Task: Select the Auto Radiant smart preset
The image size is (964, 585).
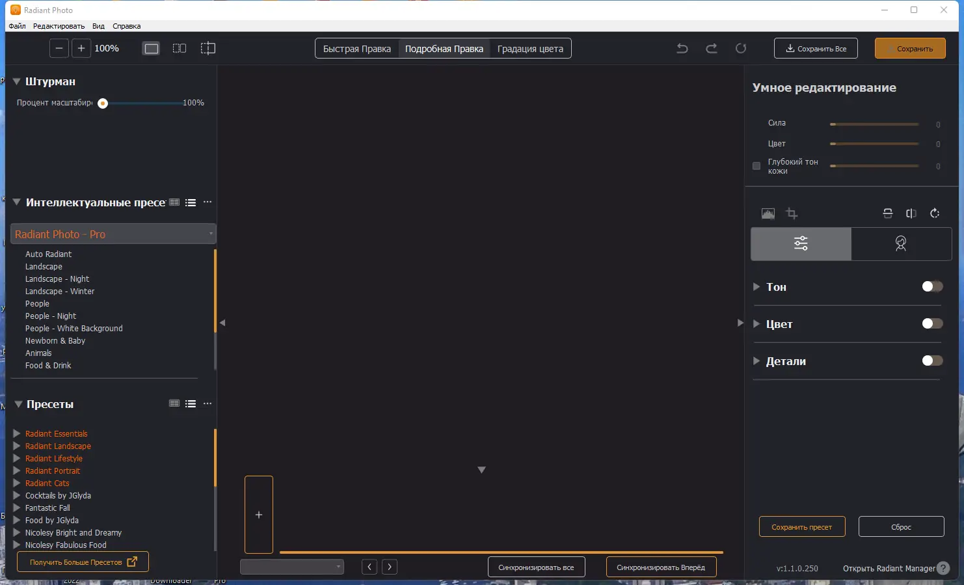Action: (x=48, y=254)
